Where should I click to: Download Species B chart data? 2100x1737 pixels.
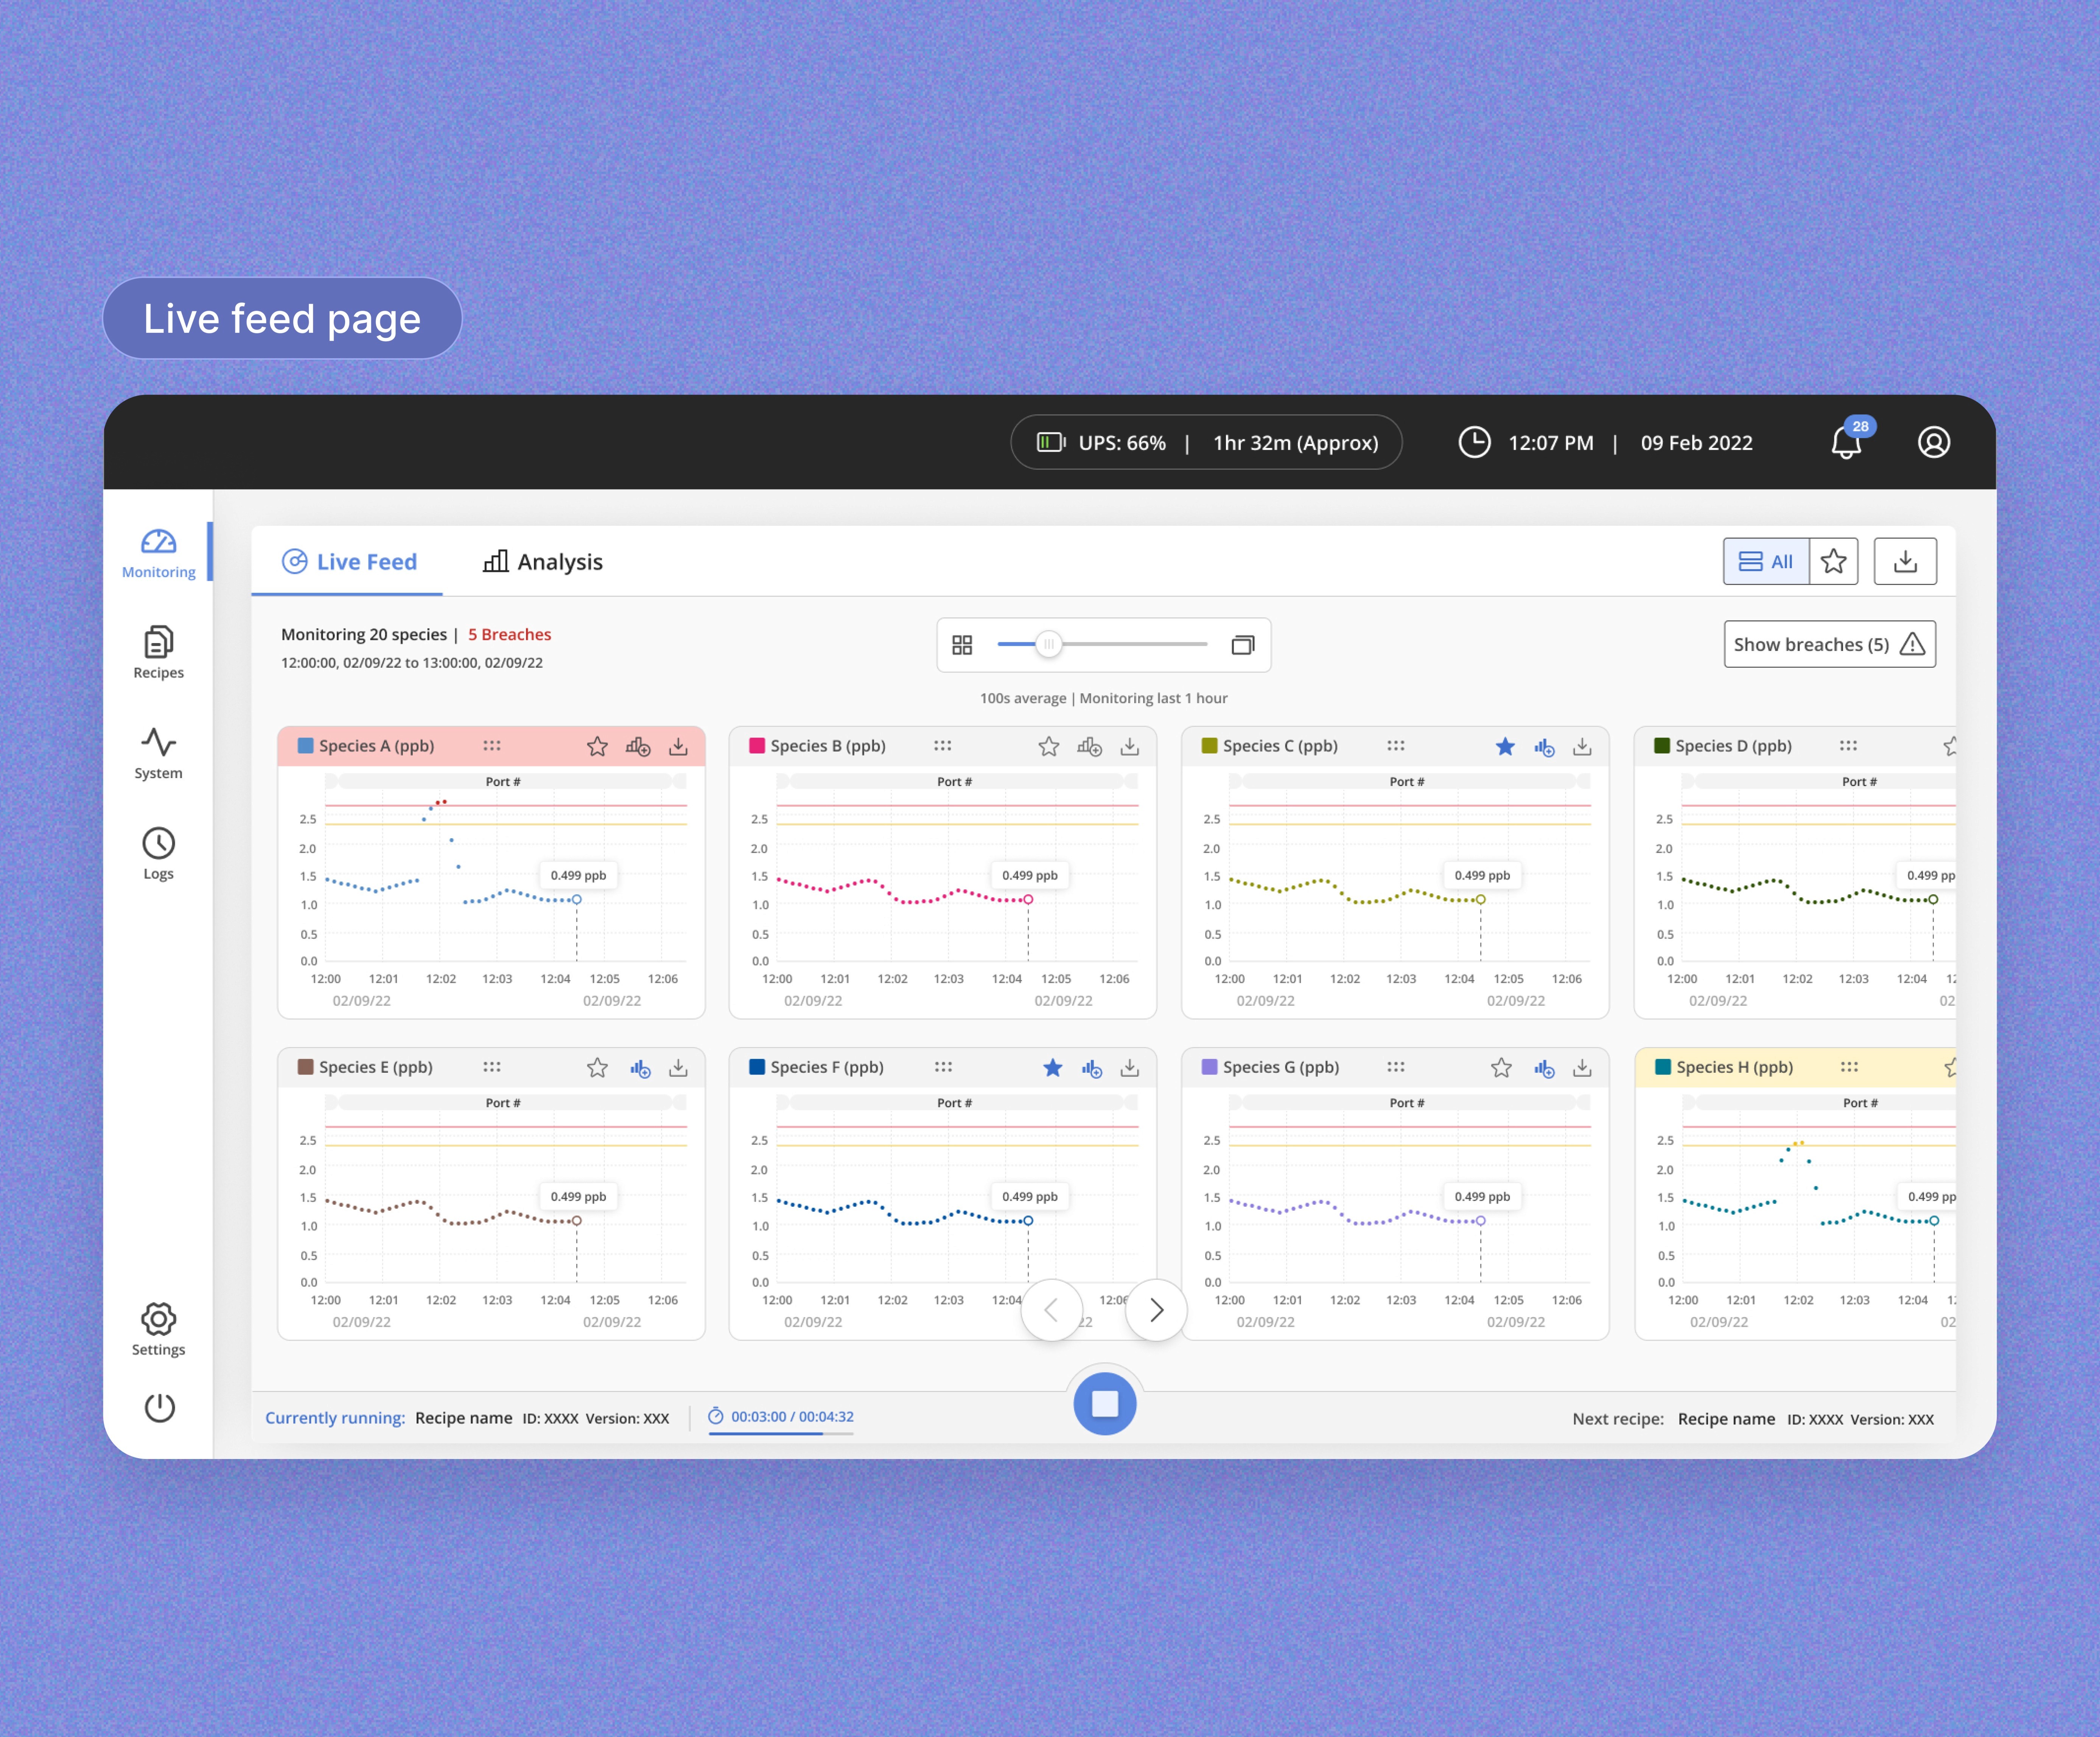coord(1129,747)
